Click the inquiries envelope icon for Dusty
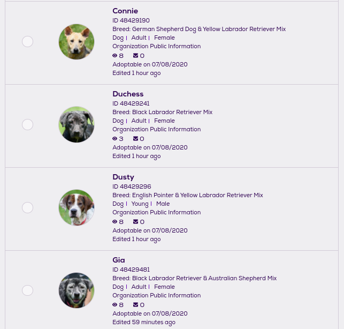The width and height of the screenshot is (344, 329). click(x=136, y=222)
